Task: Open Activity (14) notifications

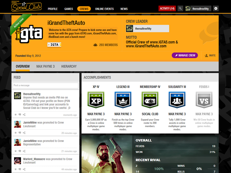Action: coord(167,9)
